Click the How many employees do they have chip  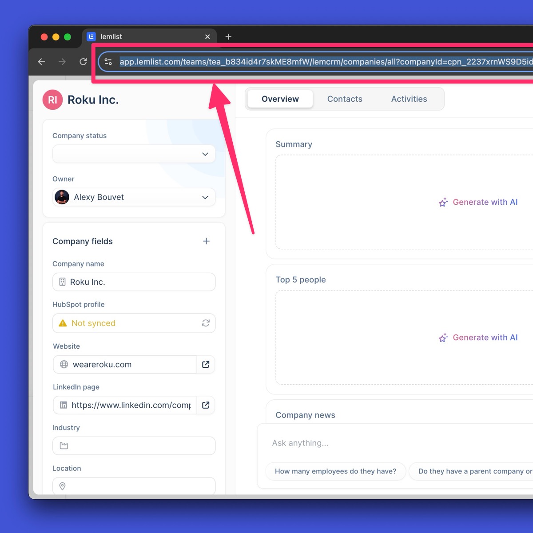(x=335, y=471)
